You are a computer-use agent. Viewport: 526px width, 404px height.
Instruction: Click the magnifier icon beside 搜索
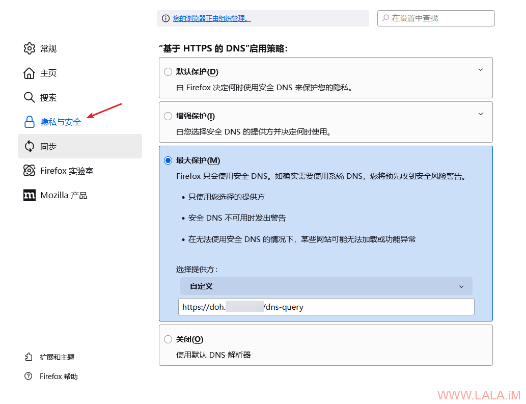(x=29, y=98)
